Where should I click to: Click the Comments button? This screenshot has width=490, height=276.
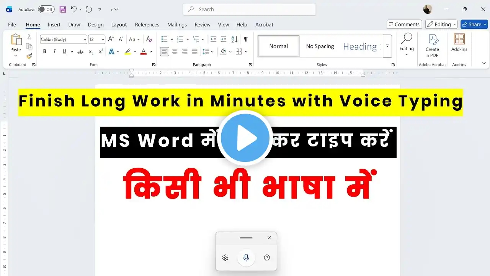(404, 24)
